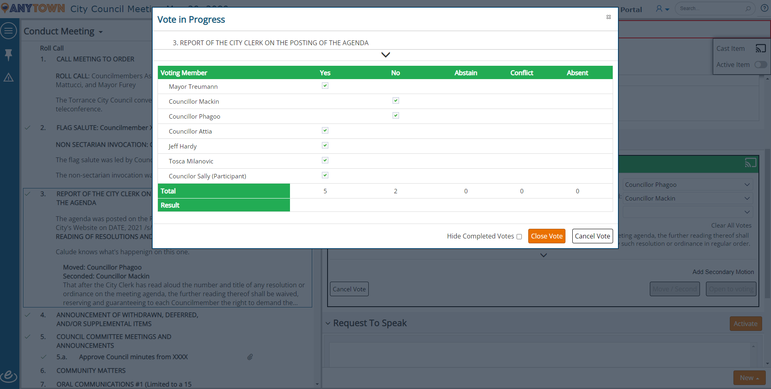Click the Open to voting button

(x=731, y=289)
